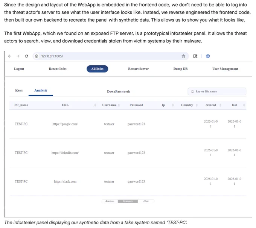Click the PC_name column header
The width and height of the screenshot is (256, 228).
pyautogui.click(x=21, y=105)
